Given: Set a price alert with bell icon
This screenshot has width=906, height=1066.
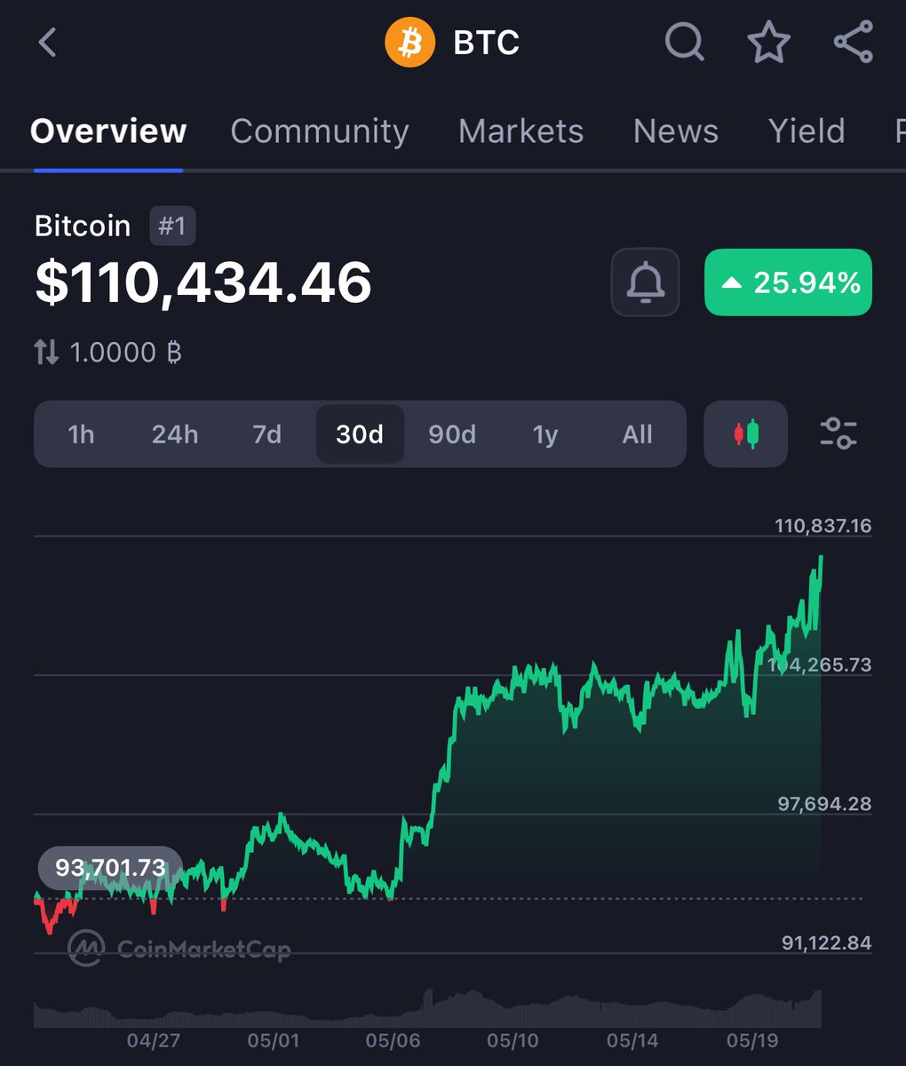Looking at the screenshot, I should click(646, 282).
